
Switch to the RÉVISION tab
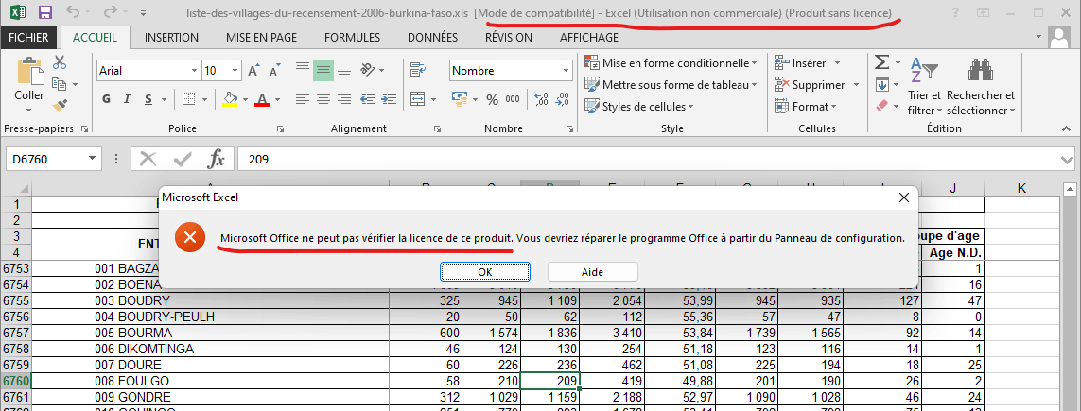pos(508,38)
